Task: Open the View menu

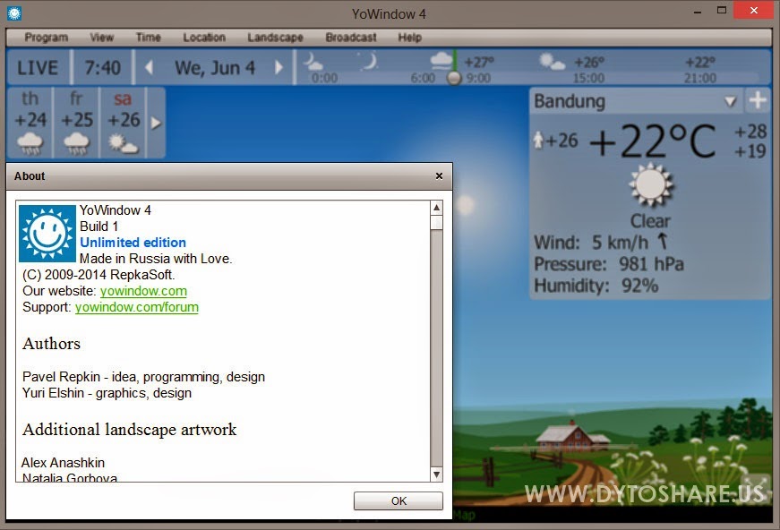Action: click(x=102, y=38)
